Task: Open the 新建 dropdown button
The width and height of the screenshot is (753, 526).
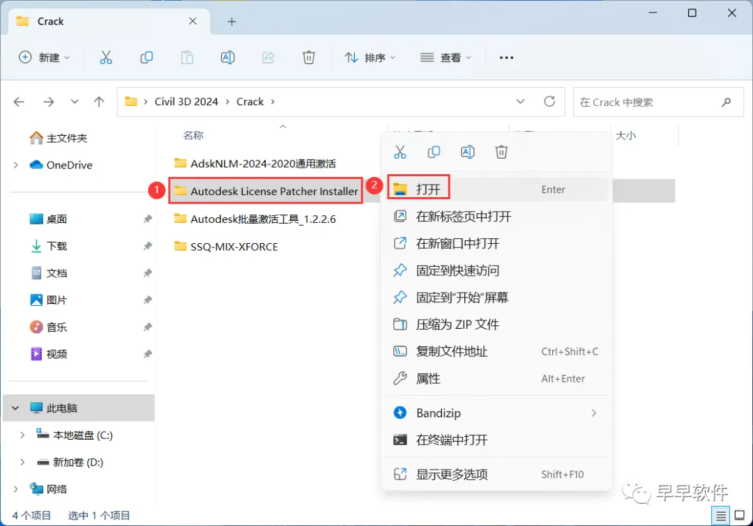Action: [x=44, y=58]
